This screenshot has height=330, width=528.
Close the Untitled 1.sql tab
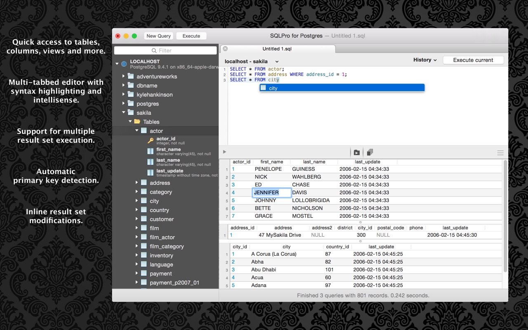coord(225,49)
